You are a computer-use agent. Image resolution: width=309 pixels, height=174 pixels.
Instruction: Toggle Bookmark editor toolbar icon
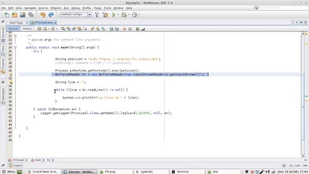click(x=103, y=29)
